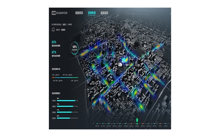Select the 资源利用 tab
This screenshot has width=220, height=137.
pyautogui.click(x=92, y=13)
